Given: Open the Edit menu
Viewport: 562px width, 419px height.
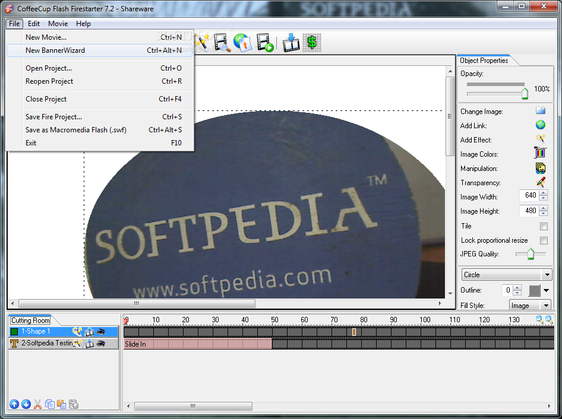Looking at the screenshot, I should [34, 24].
